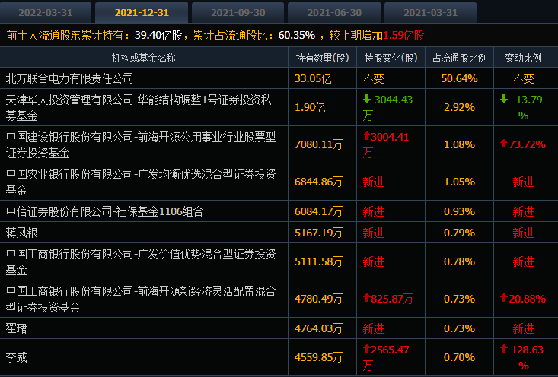Select the 2021-12-31 tab
This screenshot has height=377, width=558.
[142, 13]
